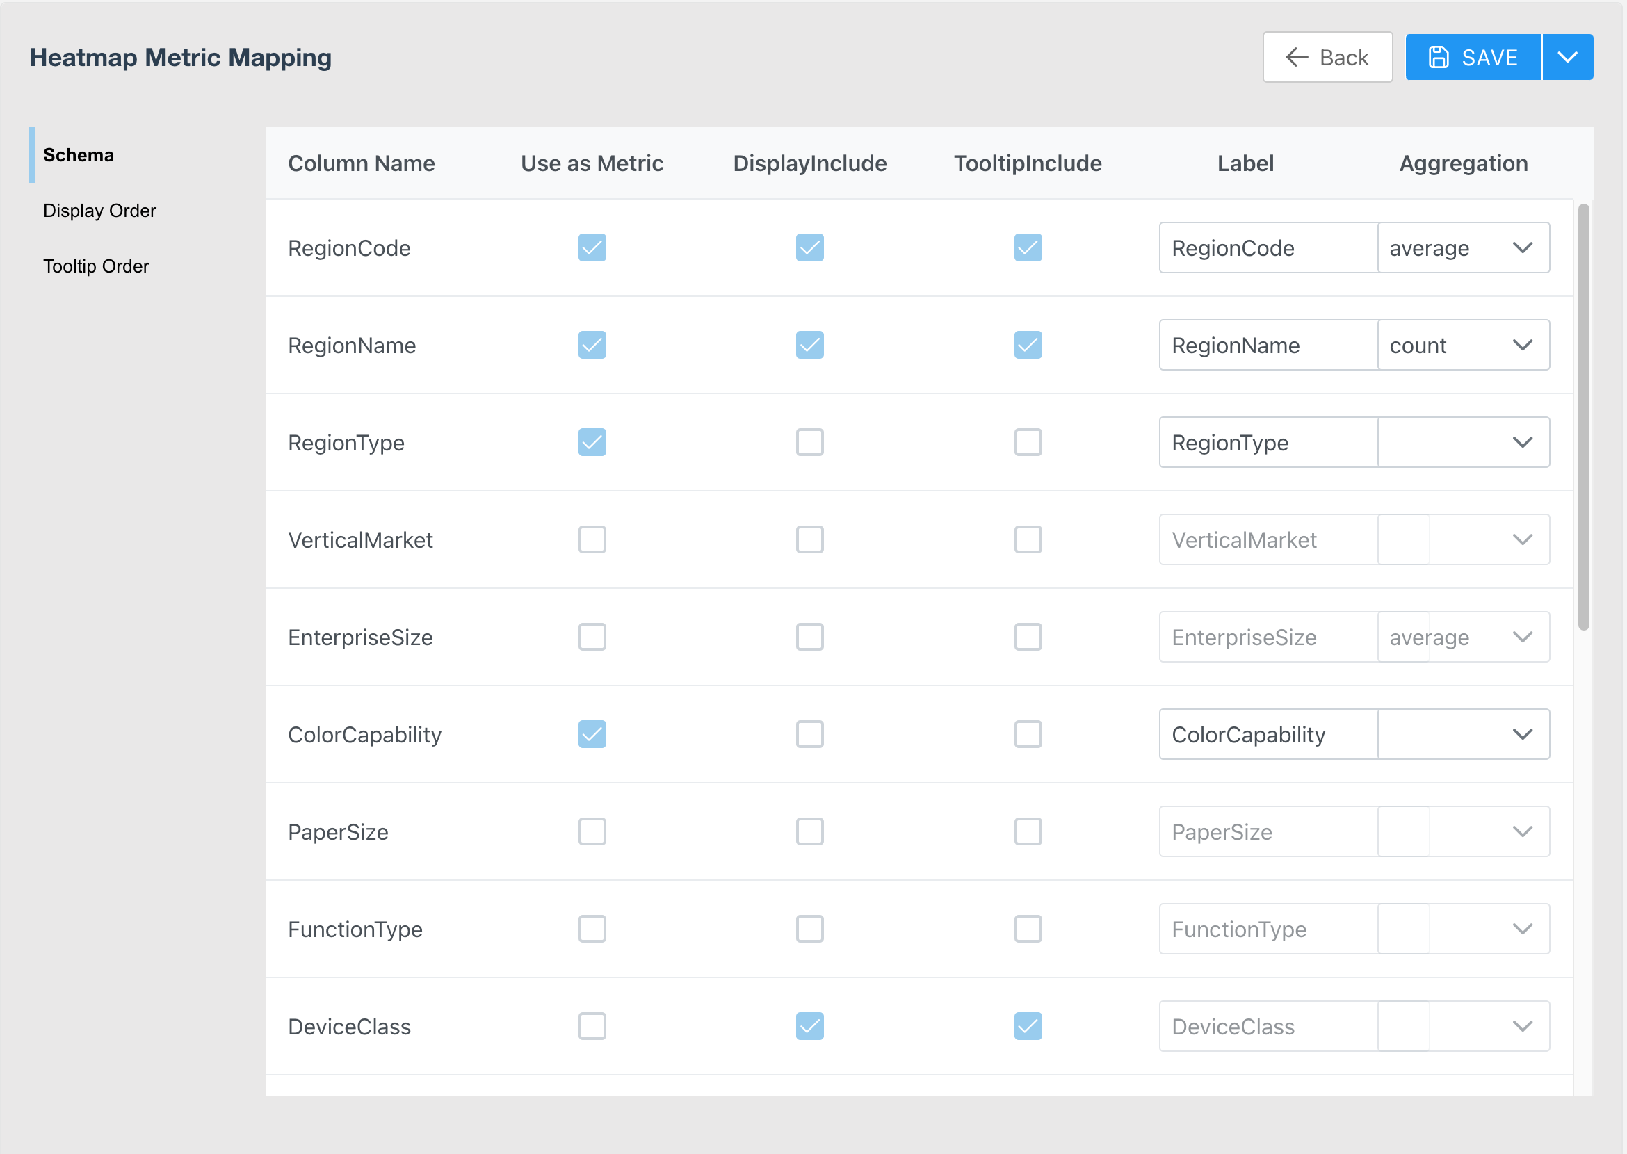The height and width of the screenshot is (1154, 1627).
Task: Open the SAVE split-button dropdown arrow
Action: point(1567,57)
